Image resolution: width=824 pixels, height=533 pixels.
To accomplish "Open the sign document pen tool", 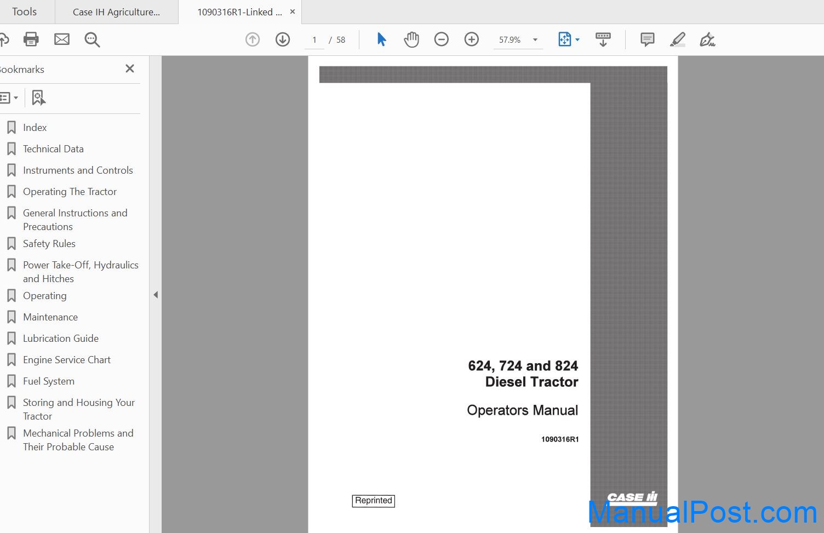I will point(707,39).
